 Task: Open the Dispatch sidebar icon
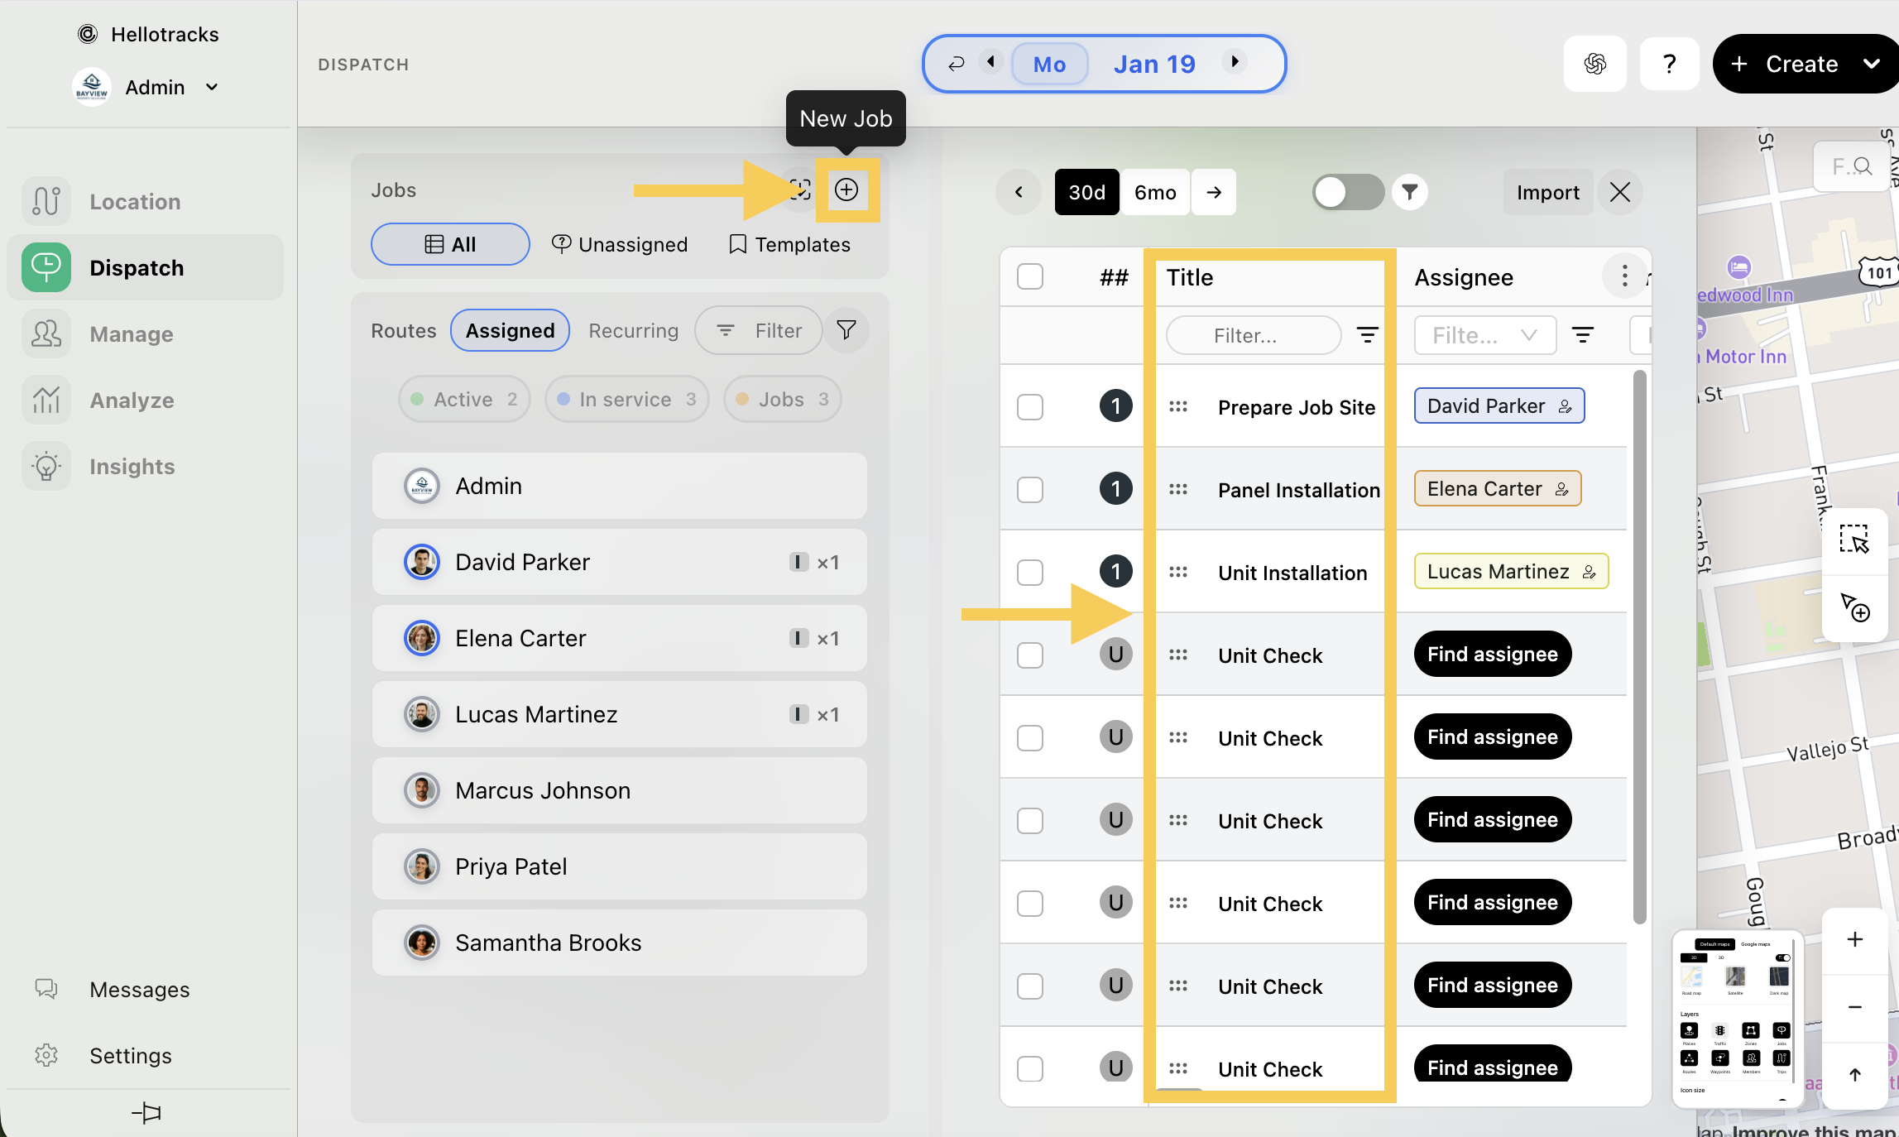(46, 267)
